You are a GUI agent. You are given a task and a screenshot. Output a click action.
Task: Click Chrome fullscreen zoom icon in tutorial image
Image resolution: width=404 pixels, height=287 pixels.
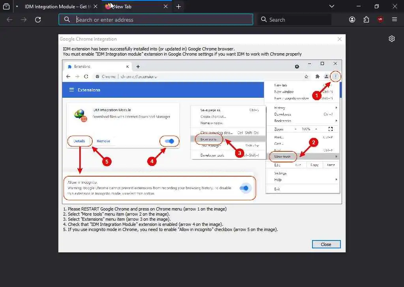[x=331, y=129]
